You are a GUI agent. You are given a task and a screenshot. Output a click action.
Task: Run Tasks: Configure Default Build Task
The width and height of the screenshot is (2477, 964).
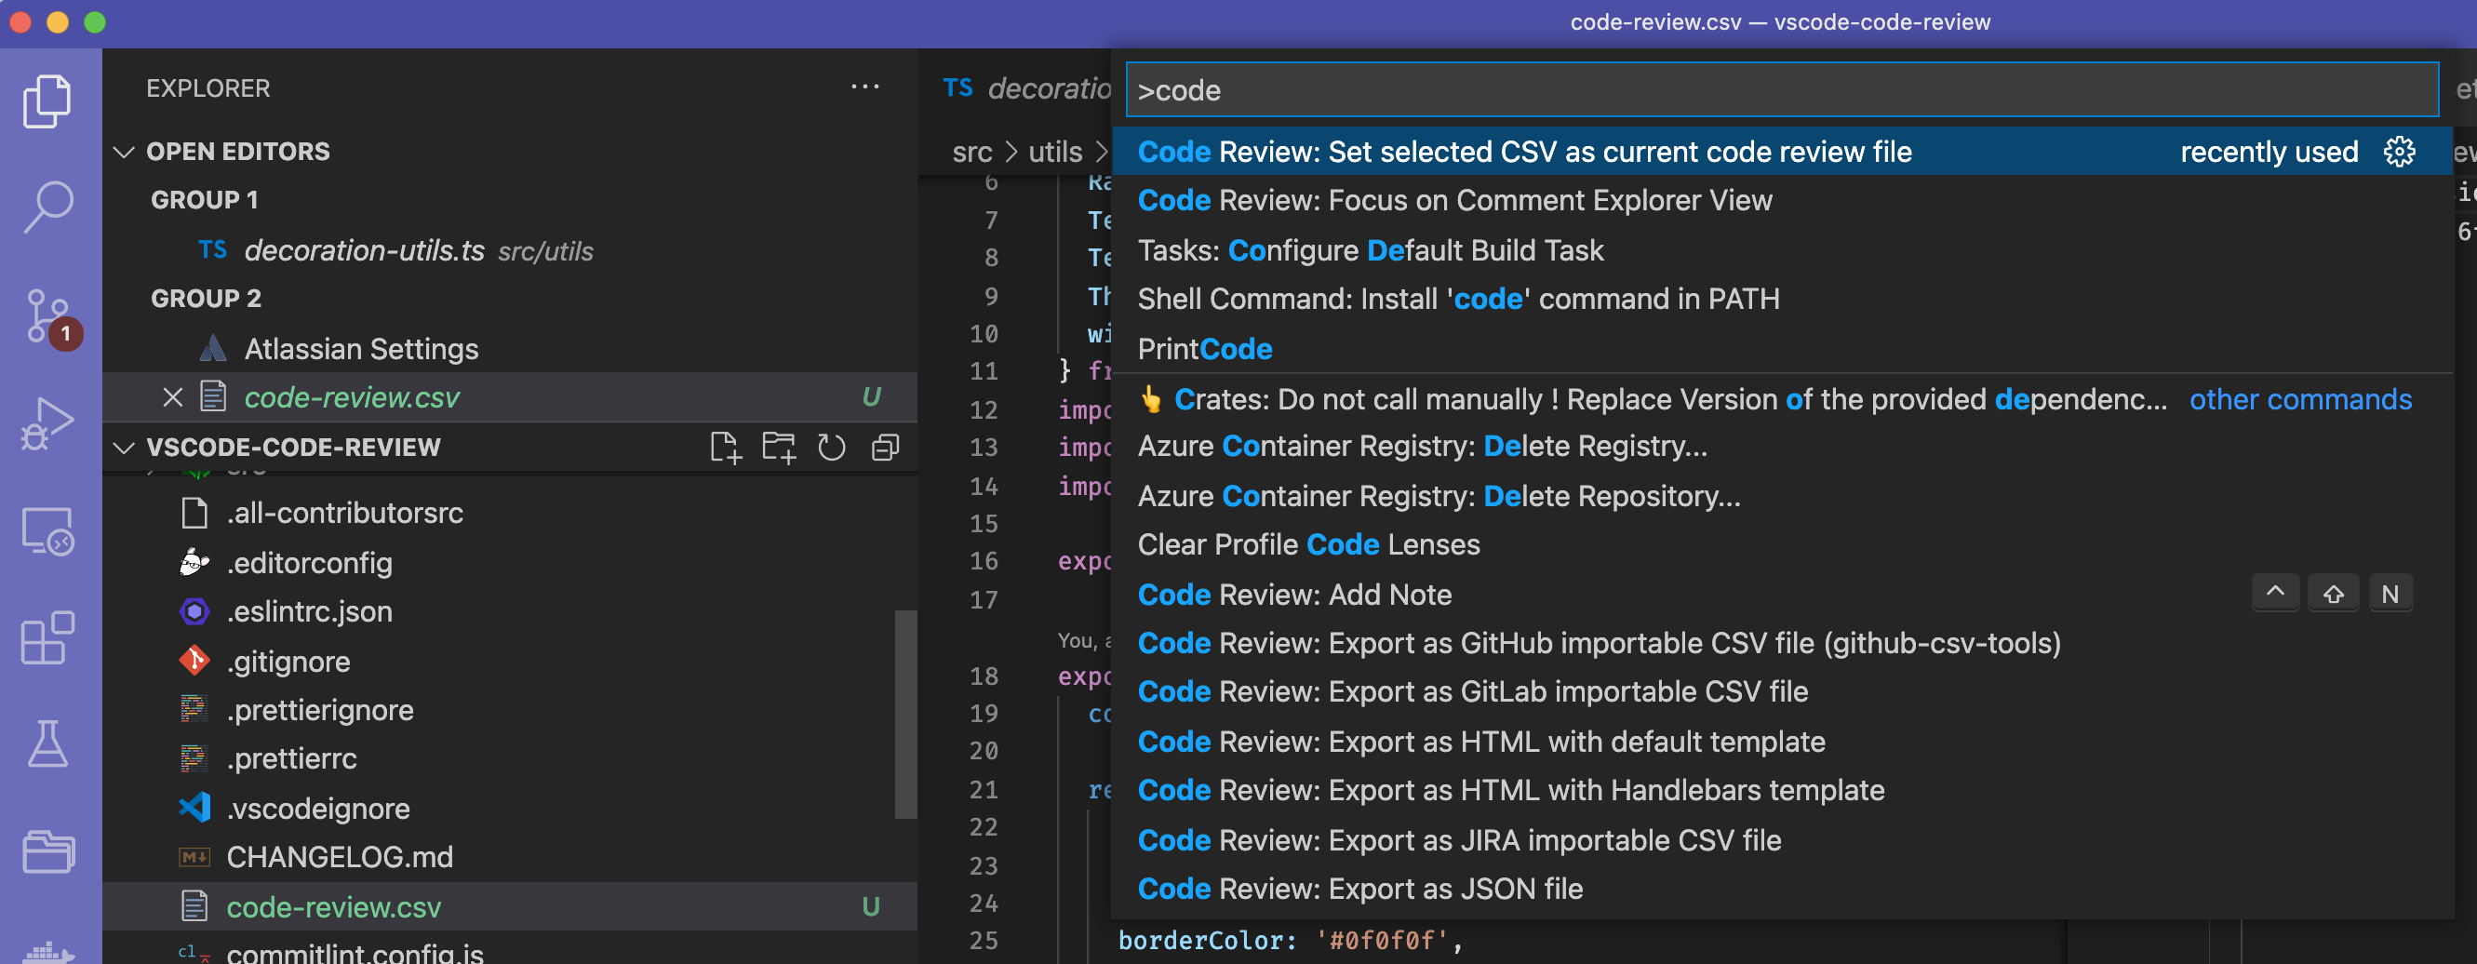tap(1782, 251)
